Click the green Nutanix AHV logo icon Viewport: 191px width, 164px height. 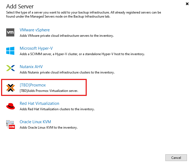(10, 69)
